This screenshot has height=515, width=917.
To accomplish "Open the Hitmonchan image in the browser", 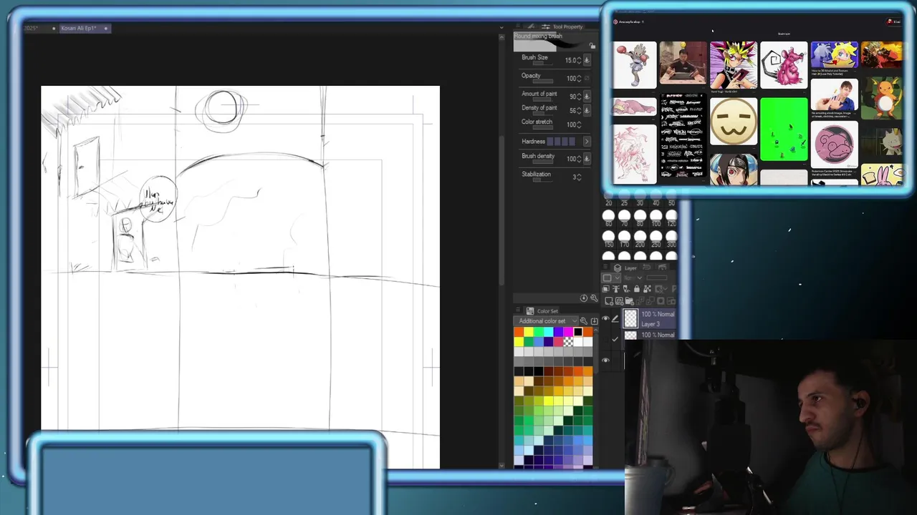I will tap(635, 65).
